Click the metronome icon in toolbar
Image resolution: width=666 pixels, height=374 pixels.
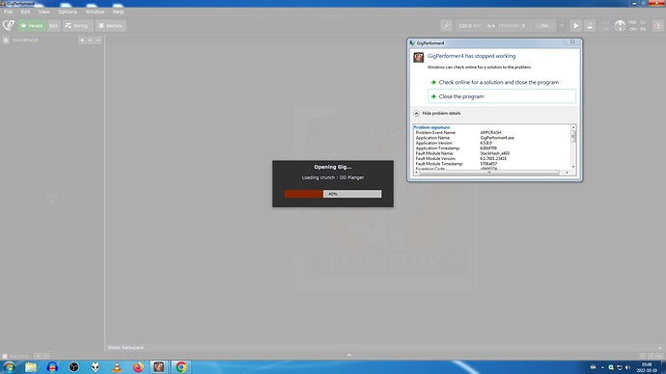(590, 26)
